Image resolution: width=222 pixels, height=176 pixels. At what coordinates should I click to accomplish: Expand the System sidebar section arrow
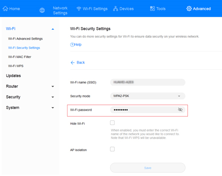(53, 108)
